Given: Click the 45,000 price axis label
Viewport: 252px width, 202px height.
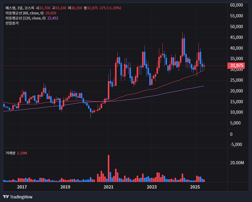Looking at the screenshot, I should [x=236, y=37].
